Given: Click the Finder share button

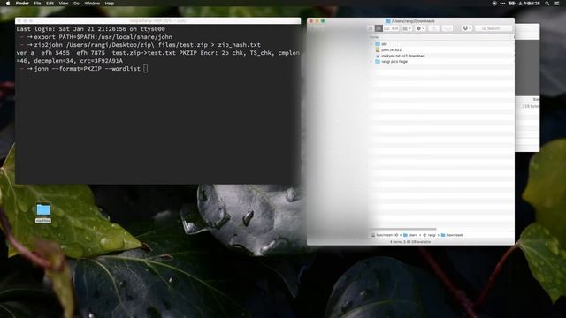Looking at the screenshot, I should [x=434, y=28].
